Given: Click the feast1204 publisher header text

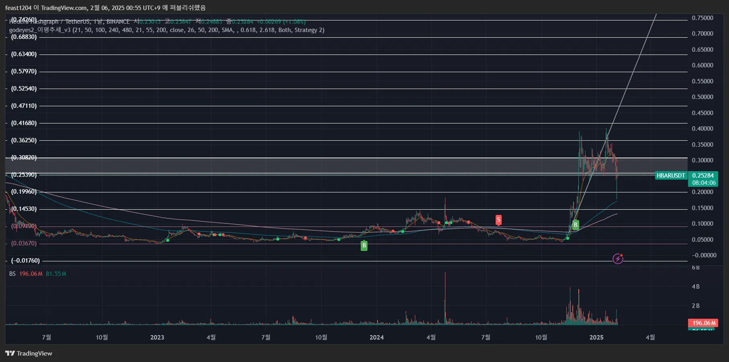Looking at the screenshot, I should pos(105,8).
